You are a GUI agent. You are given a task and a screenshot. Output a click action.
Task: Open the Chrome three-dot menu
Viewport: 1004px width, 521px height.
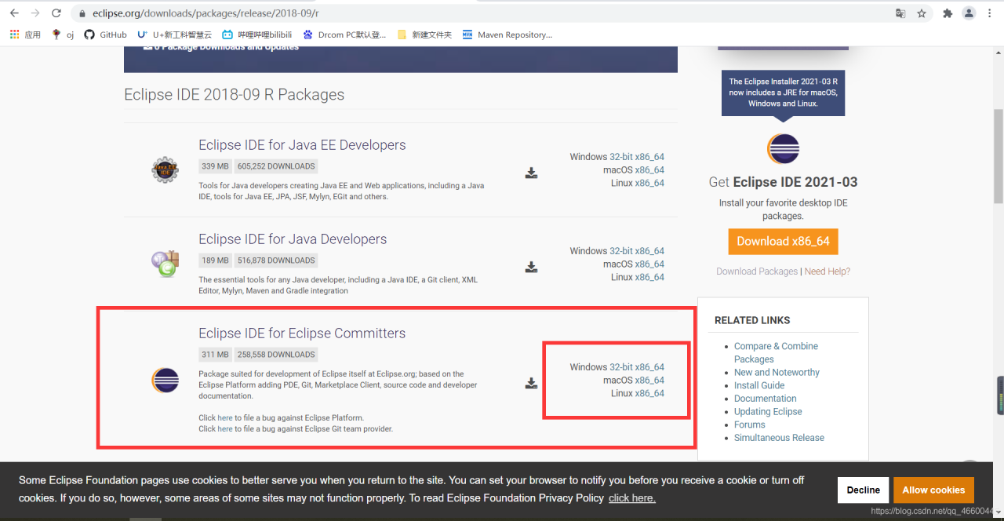[990, 13]
